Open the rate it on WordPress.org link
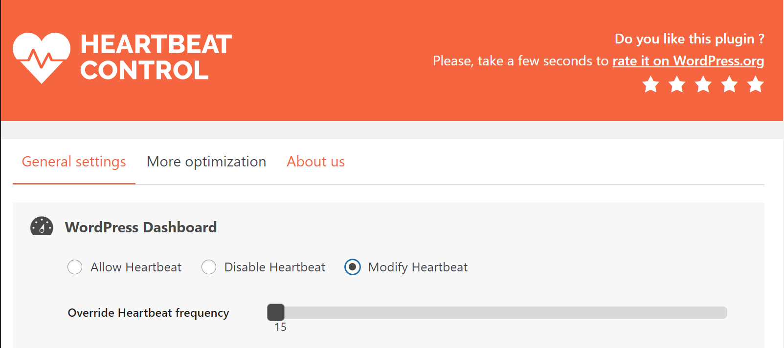The image size is (784, 348). (x=688, y=61)
